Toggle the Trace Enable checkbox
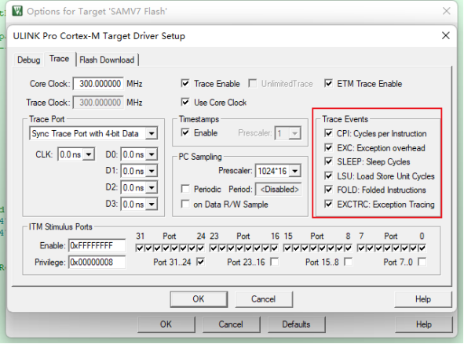Screen dimensions: 464x344 (185, 84)
